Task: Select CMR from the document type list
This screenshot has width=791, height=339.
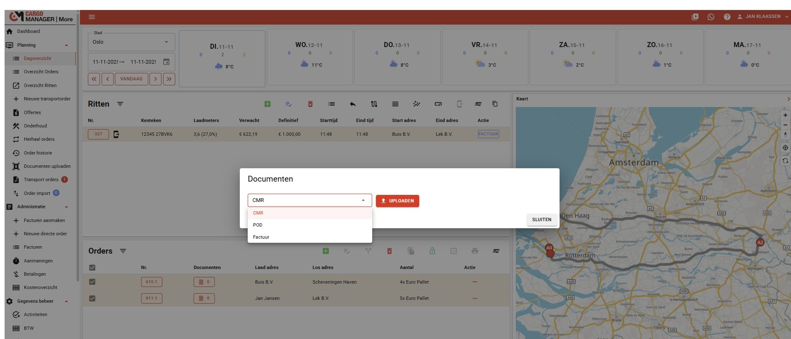Action: click(310, 213)
